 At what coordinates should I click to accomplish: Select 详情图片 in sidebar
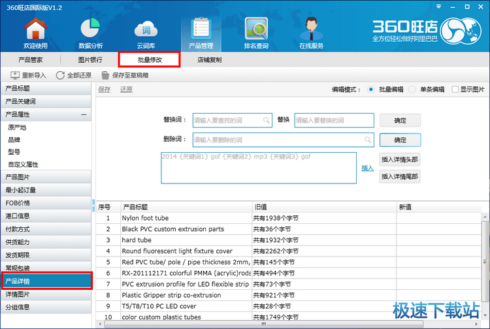46,294
